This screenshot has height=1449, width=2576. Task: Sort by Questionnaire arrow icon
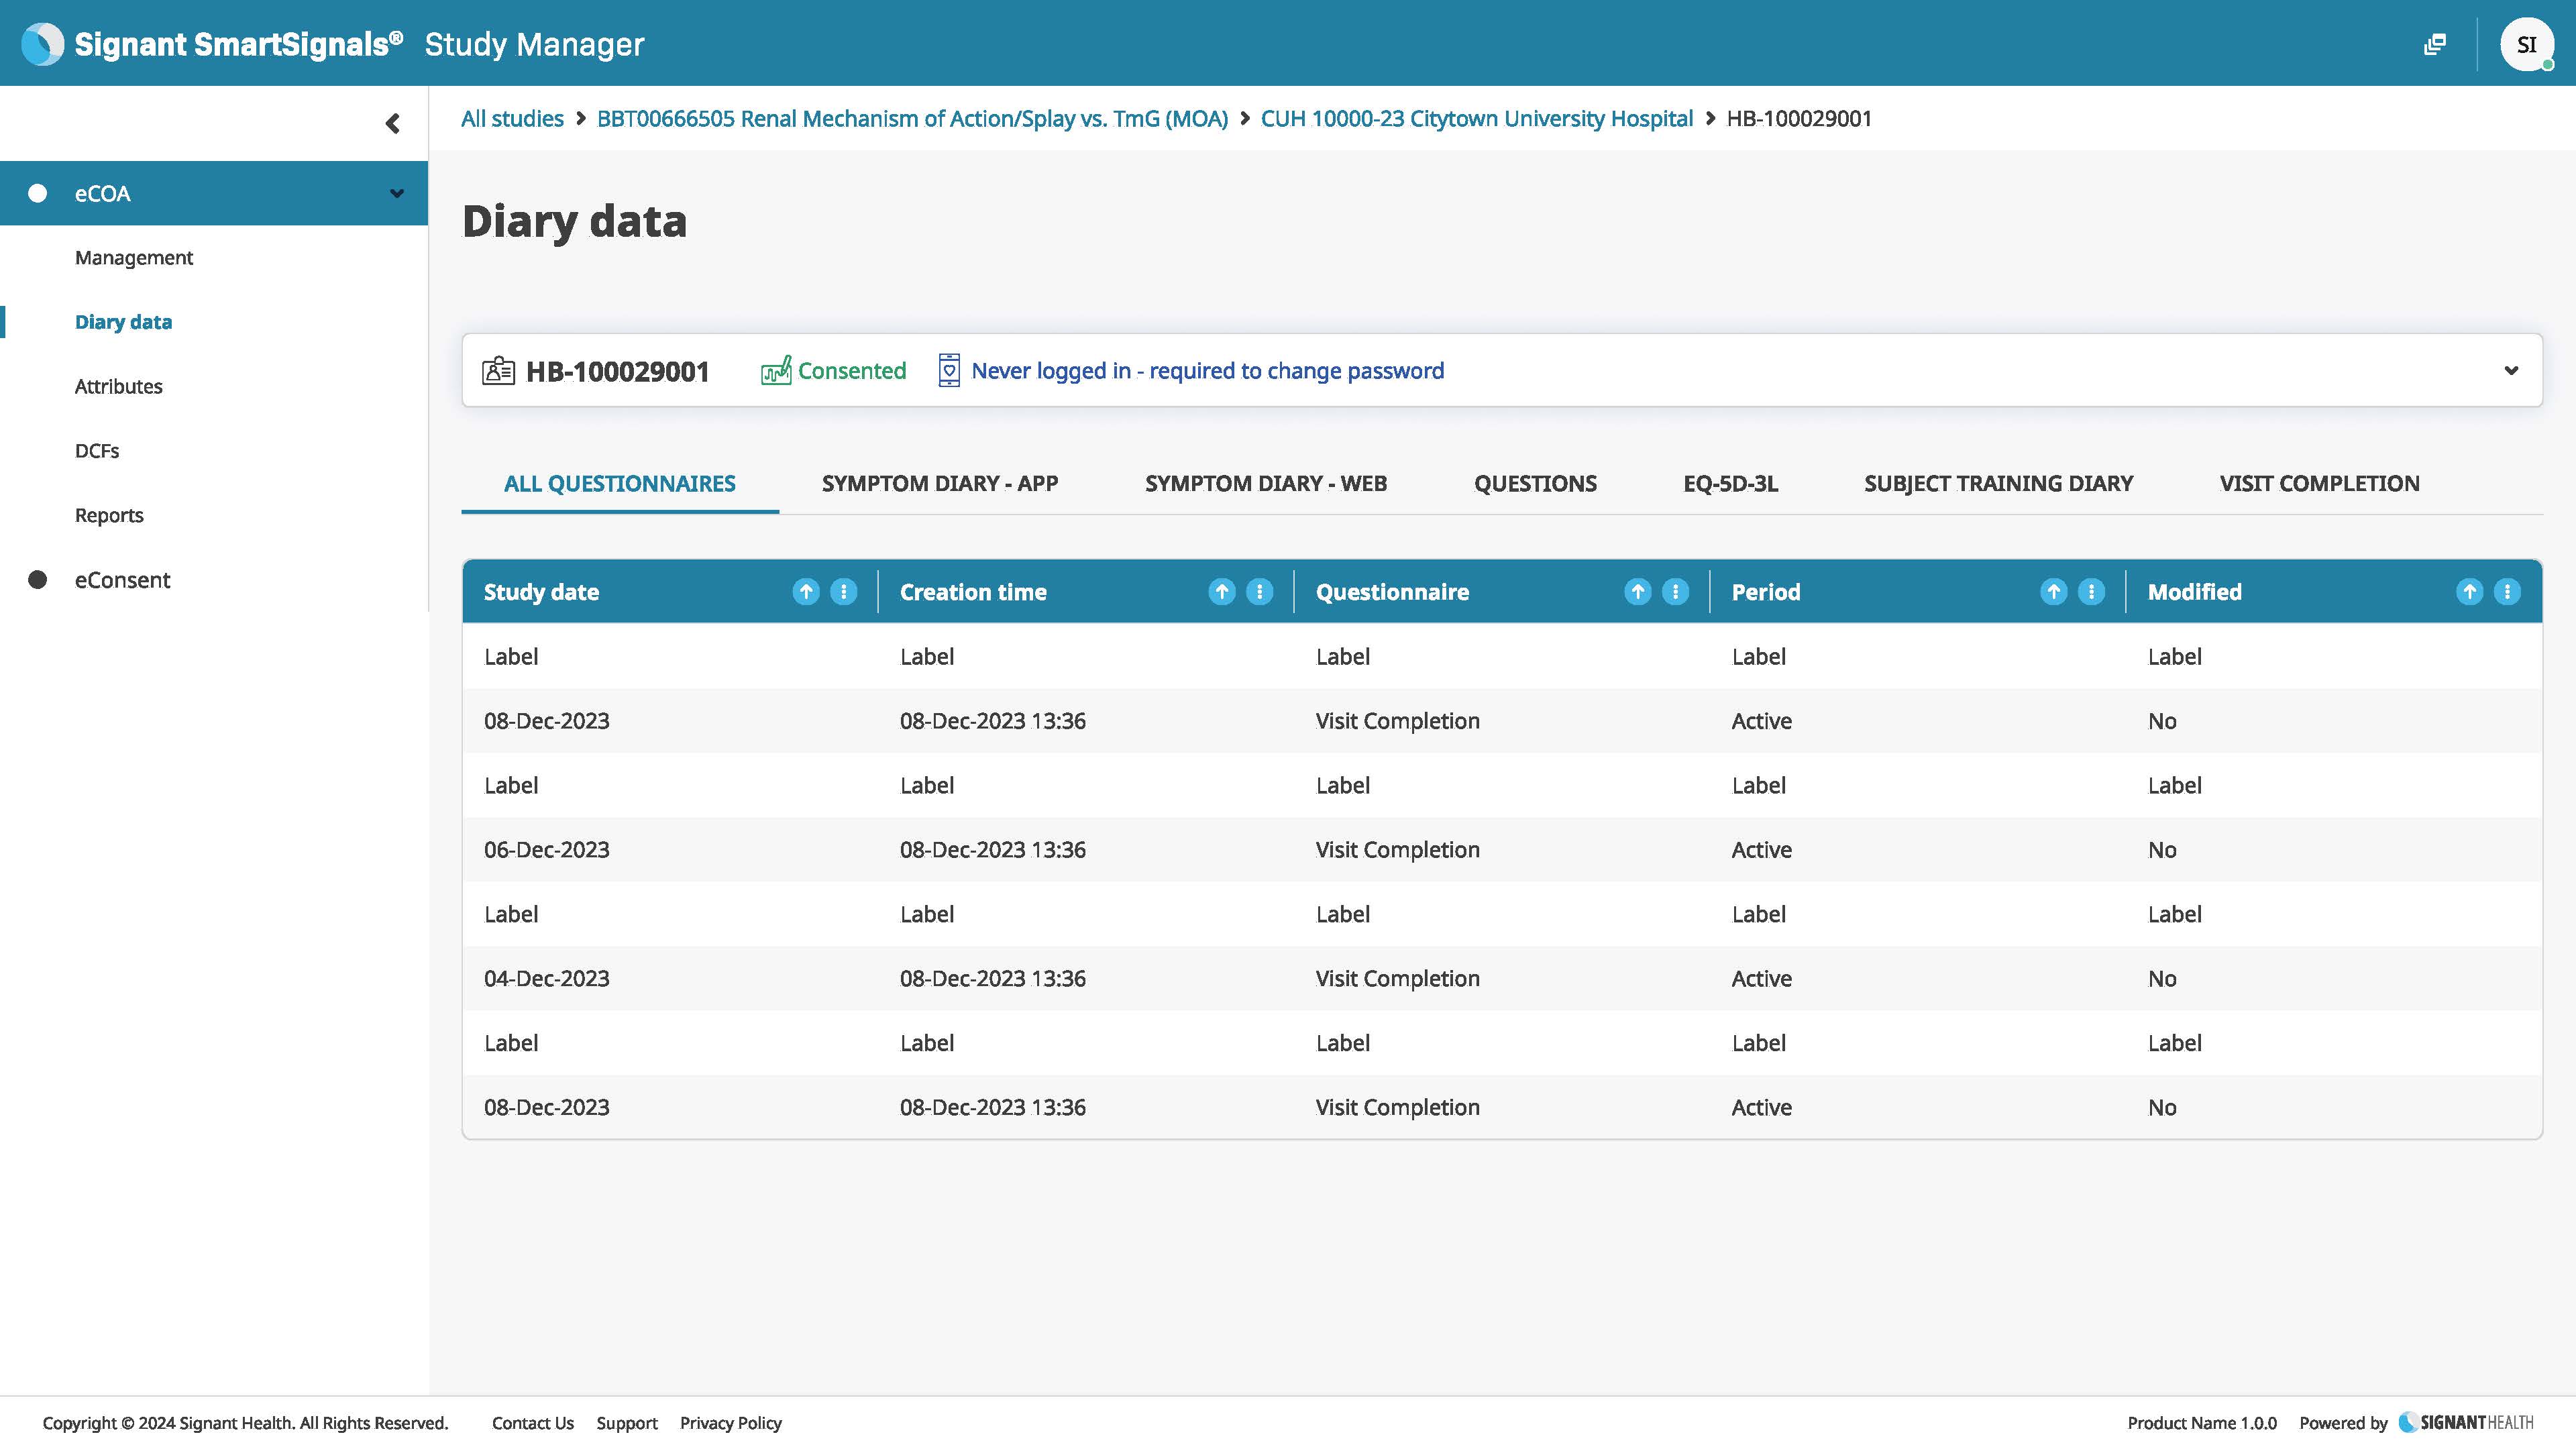[x=1638, y=592]
